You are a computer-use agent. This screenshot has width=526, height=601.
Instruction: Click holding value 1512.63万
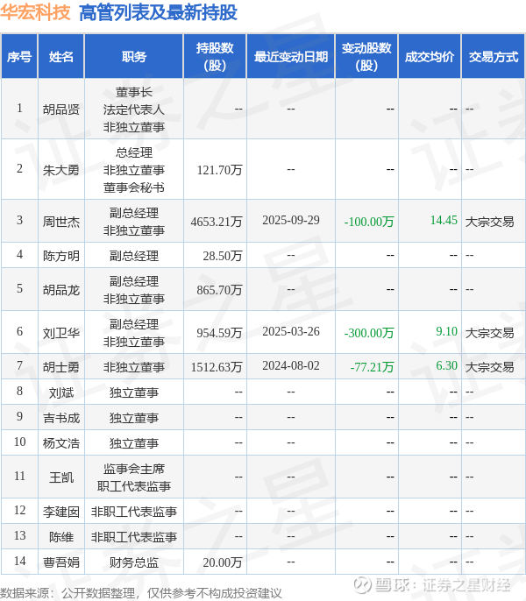click(217, 367)
